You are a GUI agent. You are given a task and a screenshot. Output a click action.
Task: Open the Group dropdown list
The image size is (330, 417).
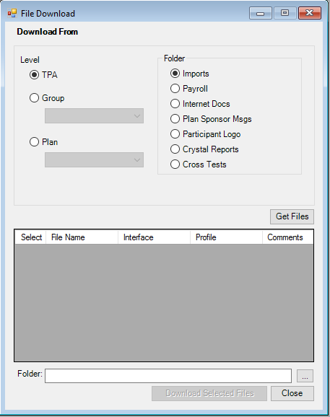point(94,115)
